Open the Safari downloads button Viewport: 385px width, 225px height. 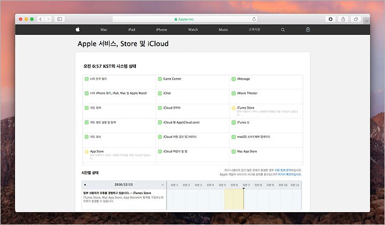(x=330, y=19)
